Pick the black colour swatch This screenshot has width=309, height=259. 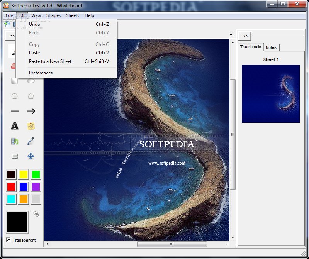(x=11, y=174)
